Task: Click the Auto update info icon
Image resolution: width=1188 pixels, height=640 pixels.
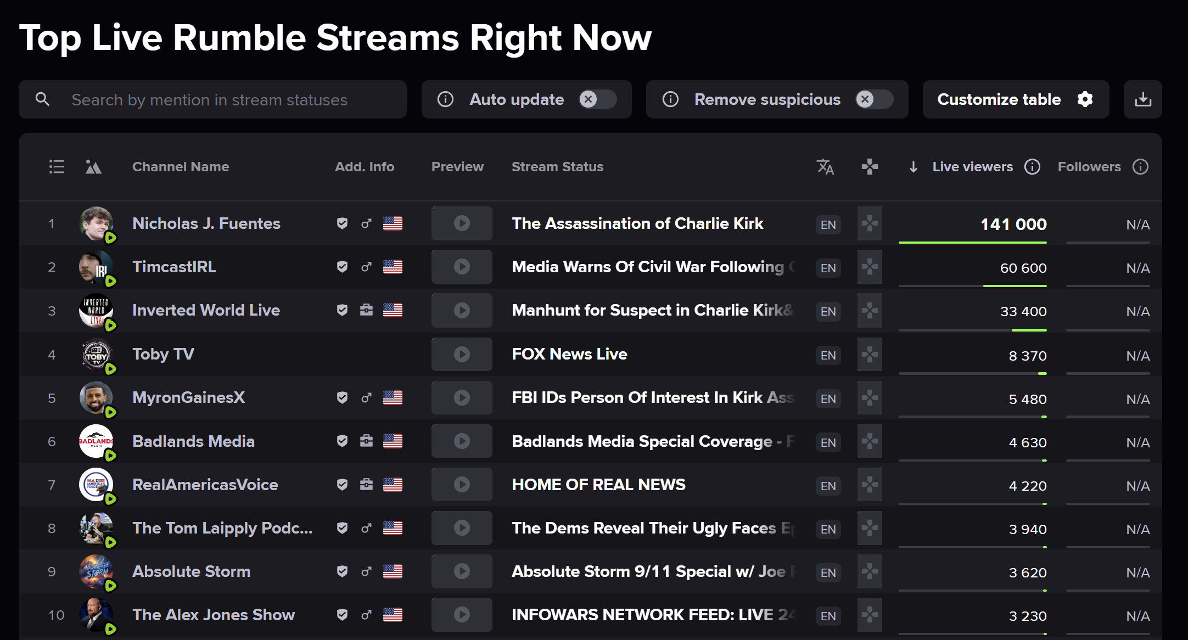Action: (445, 99)
